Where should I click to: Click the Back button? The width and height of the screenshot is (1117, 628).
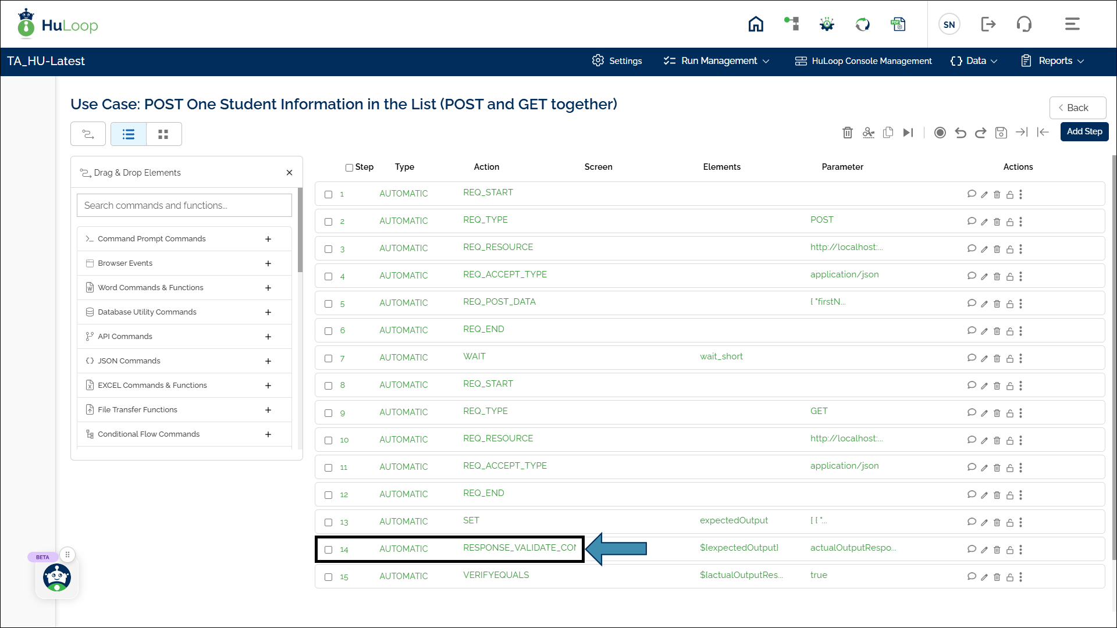click(1077, 108)
